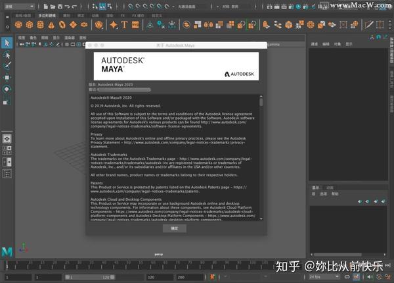Create a polygon cube from shelf
The width and height of the screenshot is (394, 283).
click(x=30, y=24)
